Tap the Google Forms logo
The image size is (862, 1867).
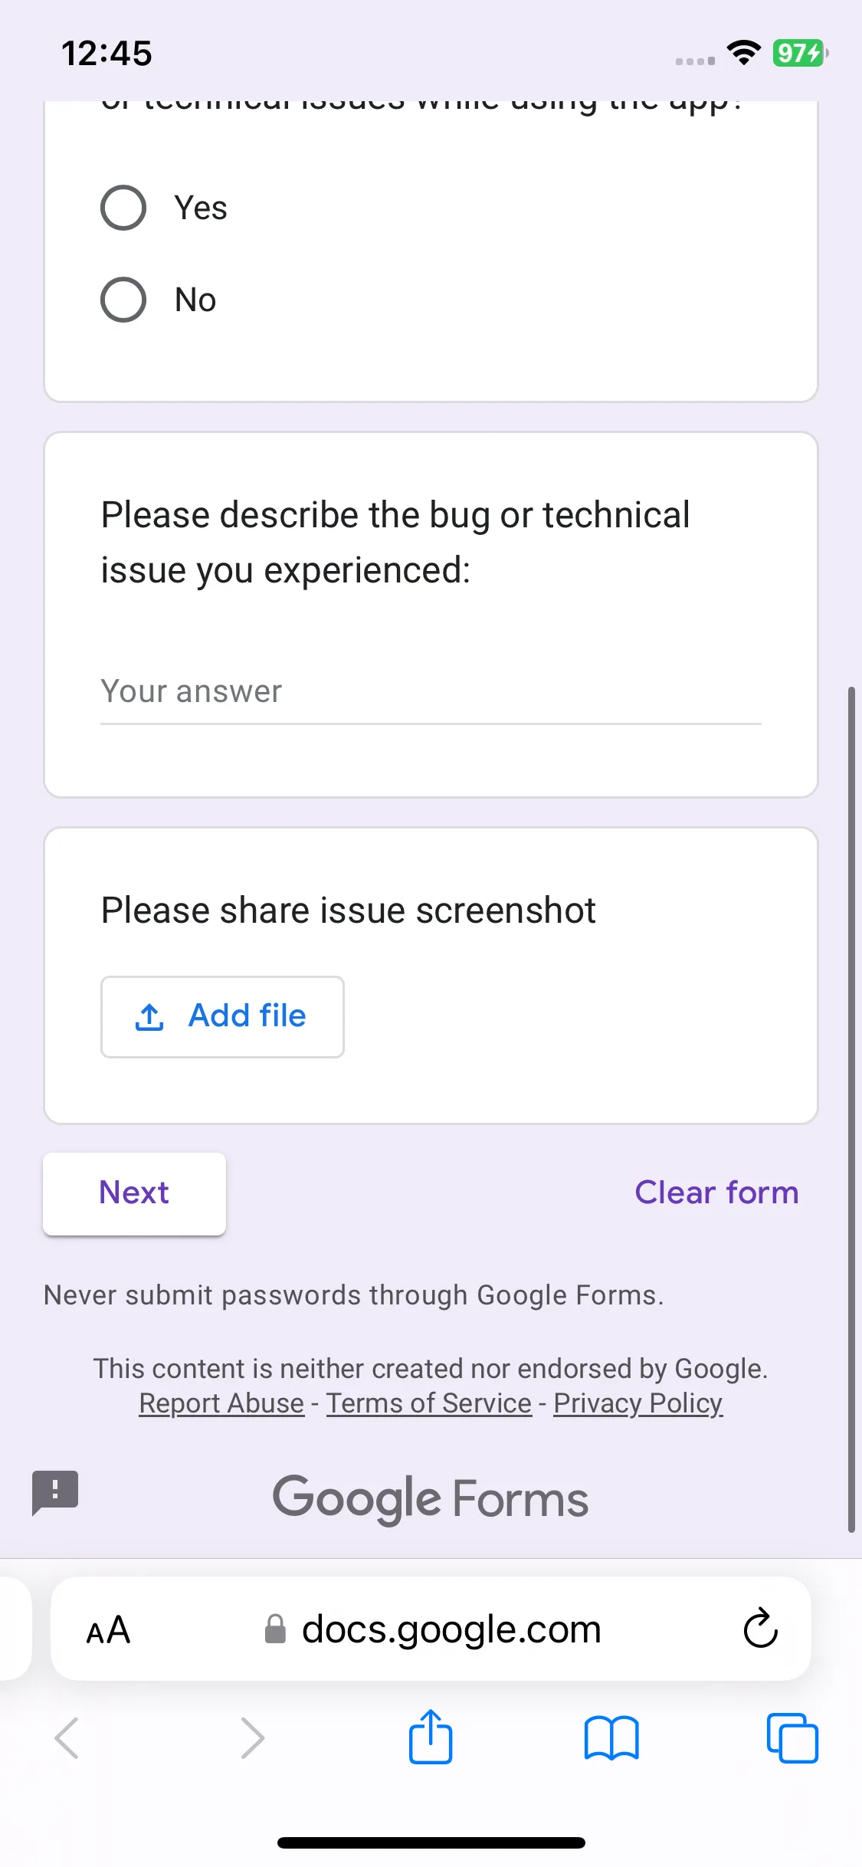(431, 1499)
